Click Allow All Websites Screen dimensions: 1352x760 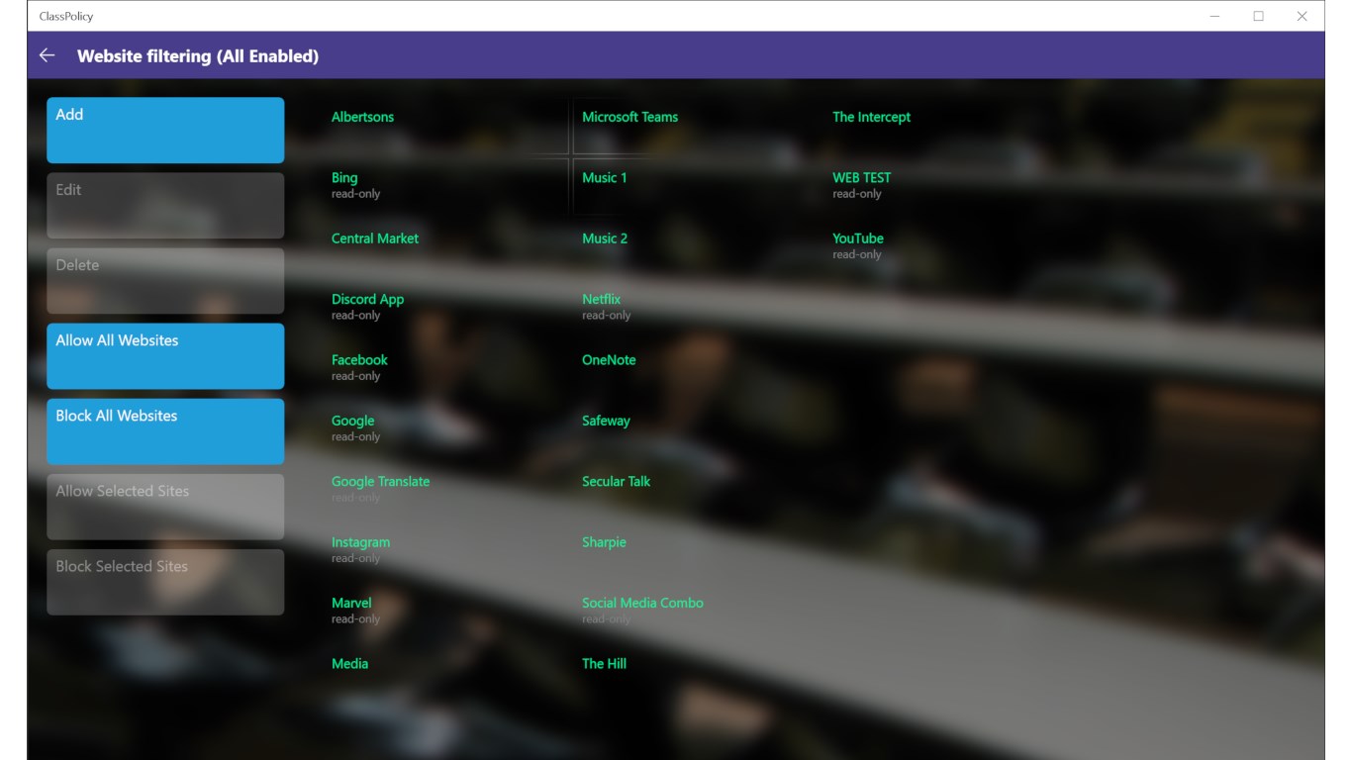point(165,355)
